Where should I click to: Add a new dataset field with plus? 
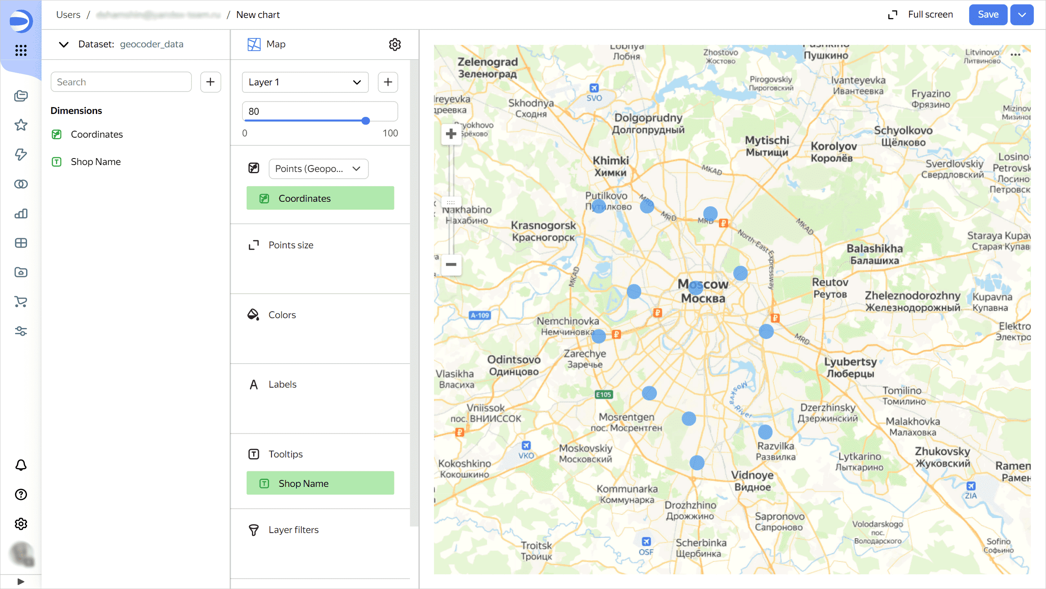pyautogui.click(x=210, y=82)
